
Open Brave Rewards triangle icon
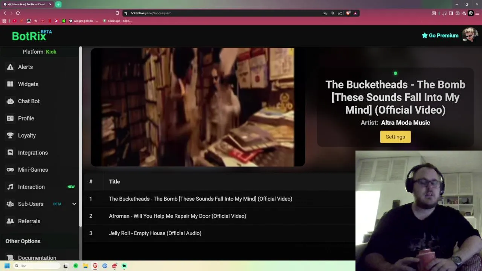click(x=355, y=13)
